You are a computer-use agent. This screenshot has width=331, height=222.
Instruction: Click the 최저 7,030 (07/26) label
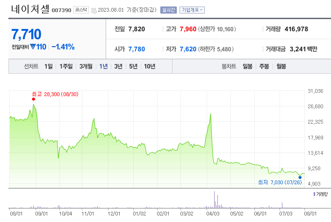click(x=280, y=182)
